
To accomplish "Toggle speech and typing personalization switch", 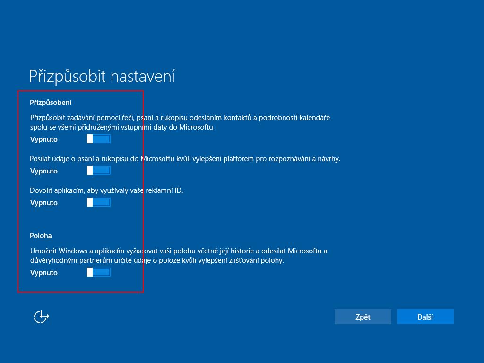I will click(x=98, y=139).
